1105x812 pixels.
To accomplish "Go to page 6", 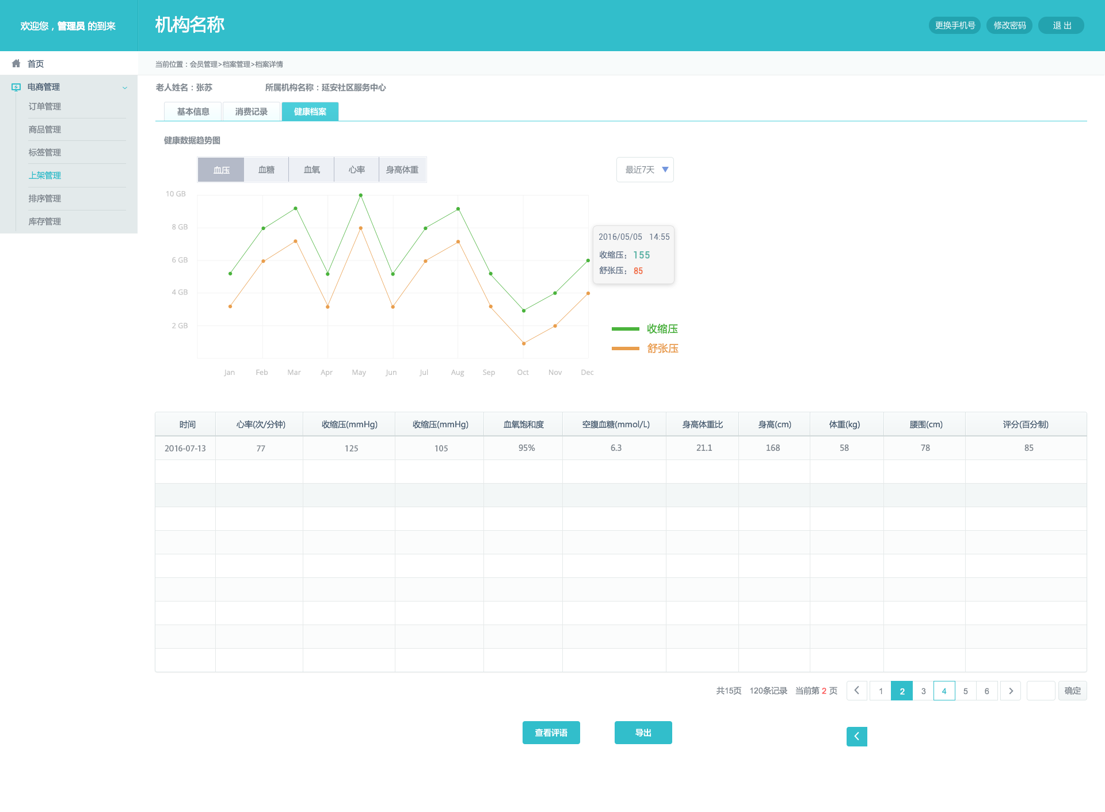I will pyautogui.click(x=986, y=691).
